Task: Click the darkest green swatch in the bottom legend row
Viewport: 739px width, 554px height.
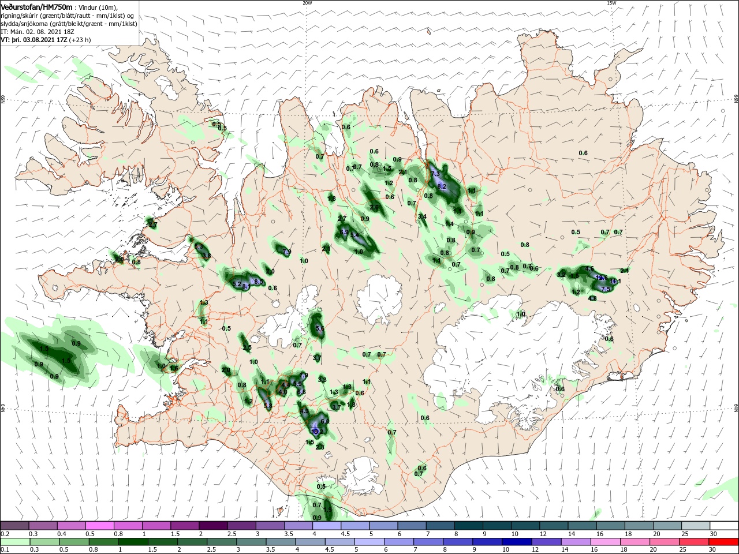Action: pyautogui.click(x=133, y=542)
